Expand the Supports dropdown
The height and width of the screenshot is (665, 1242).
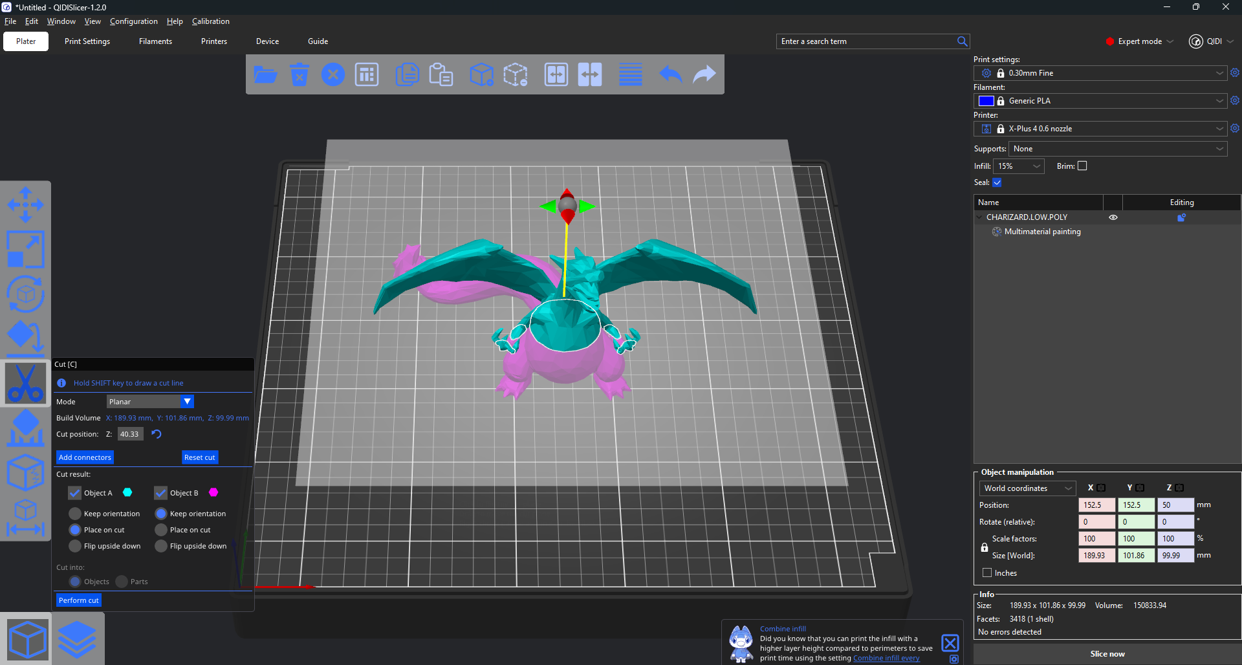click(1117, 149)
